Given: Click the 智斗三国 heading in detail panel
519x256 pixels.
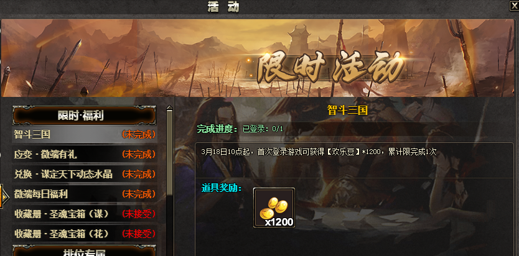Looking at the screenshot, I should click(347, 110).
